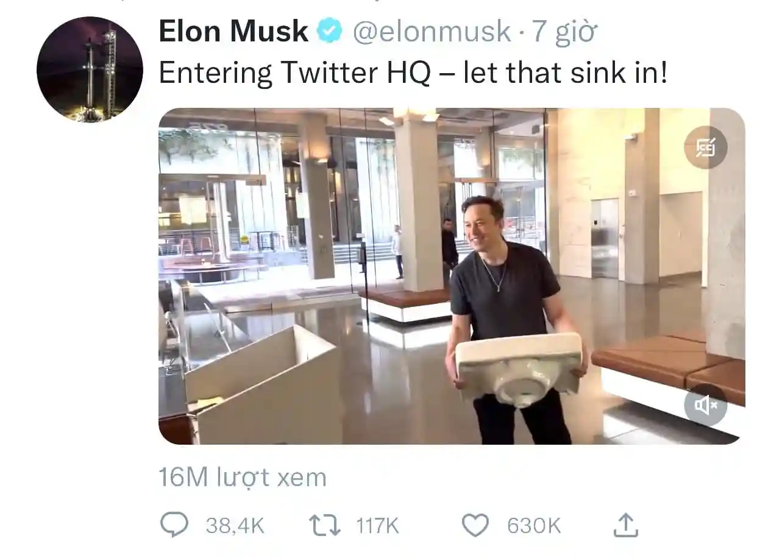Unmute the video with speaker icon
Image resolution: width=782 pixels, height=558 pixels.
pos(705,405)
